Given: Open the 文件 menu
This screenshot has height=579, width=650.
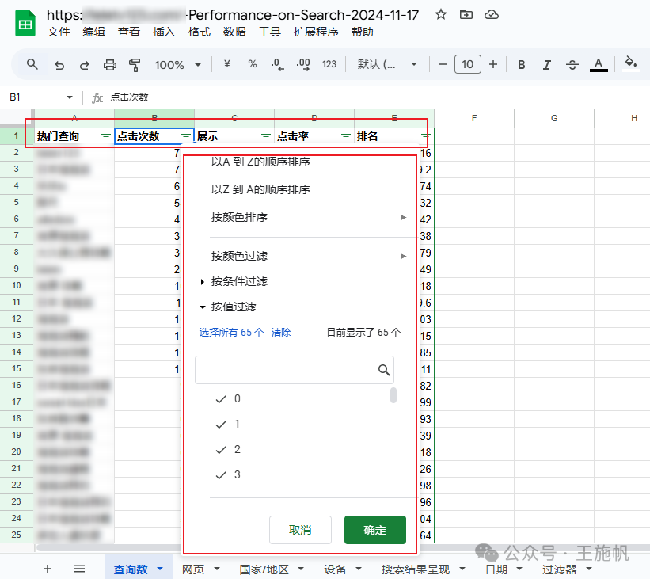Looking at the screenshot, I should (59, 32).
